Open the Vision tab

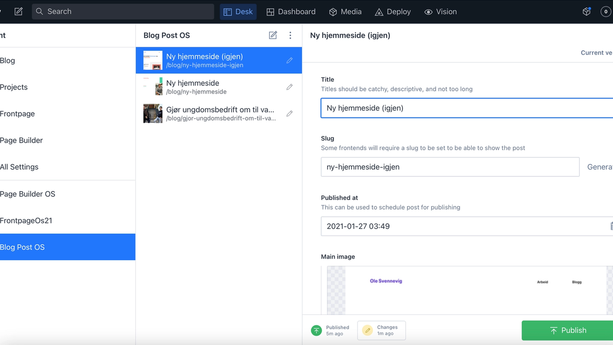[x=440, y=11]
